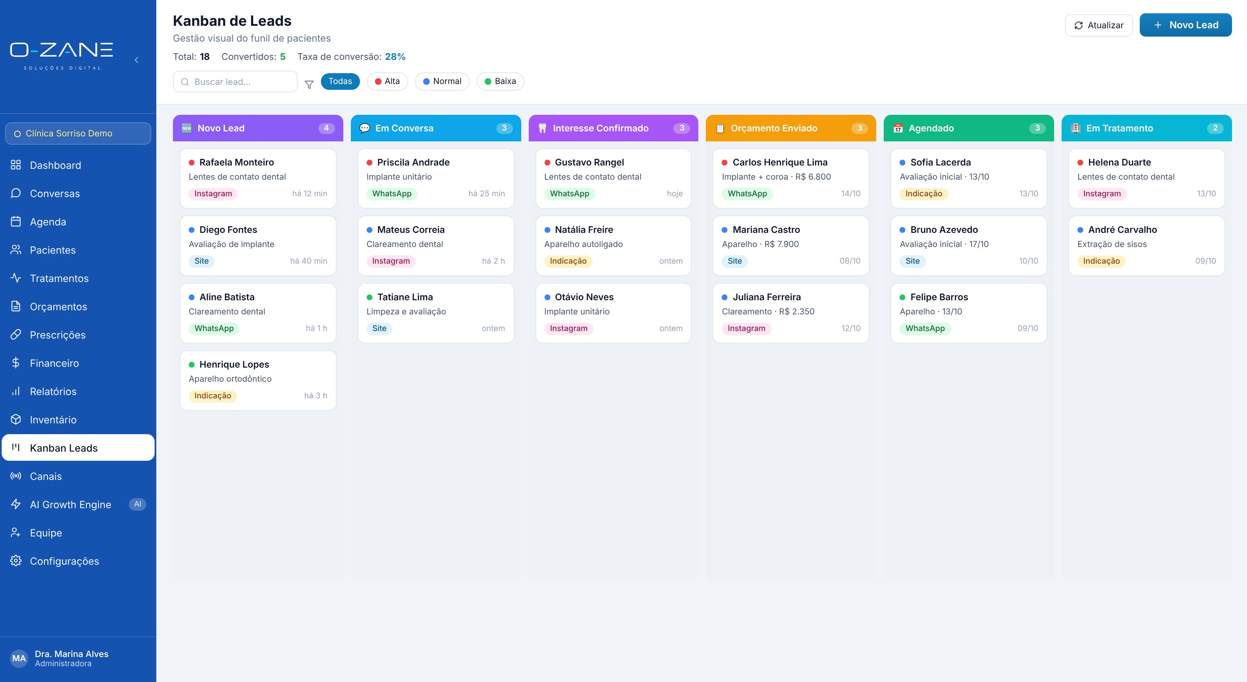Click the Conversas chat bubble icon
The image size is (1247, 682).
point(16,193)
